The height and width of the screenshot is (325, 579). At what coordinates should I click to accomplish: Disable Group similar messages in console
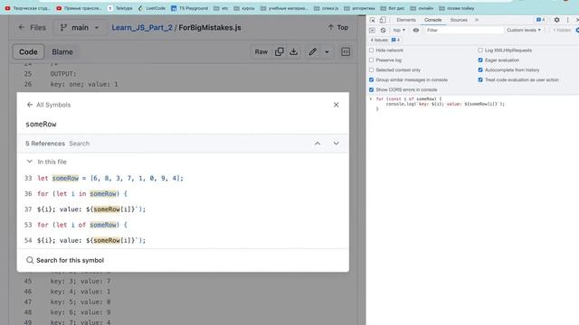[372, 80]
